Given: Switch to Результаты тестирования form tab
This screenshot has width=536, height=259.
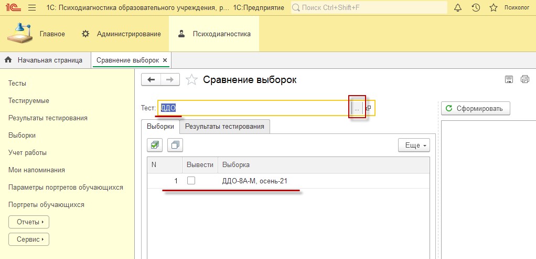Looking at the screenshot, I should click(224, 127).
